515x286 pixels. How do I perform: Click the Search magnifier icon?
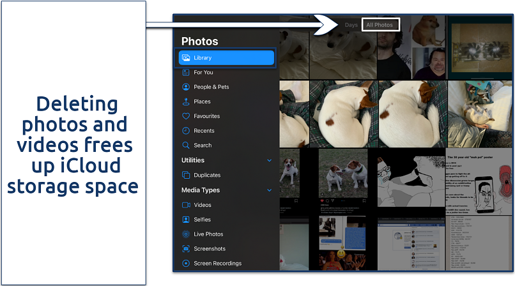[186, 146]
